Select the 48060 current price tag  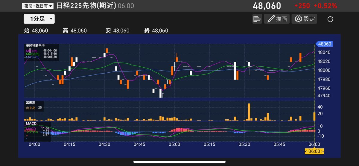click(325, 44)
